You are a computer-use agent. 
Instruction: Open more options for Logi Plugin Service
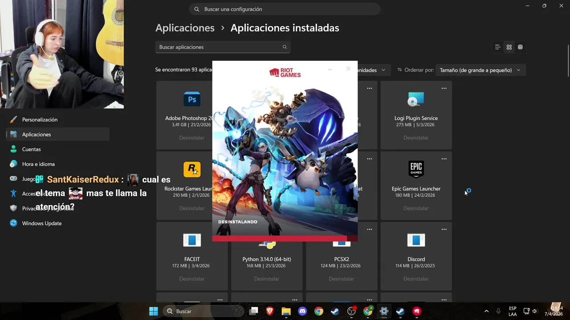click(444, 88)
